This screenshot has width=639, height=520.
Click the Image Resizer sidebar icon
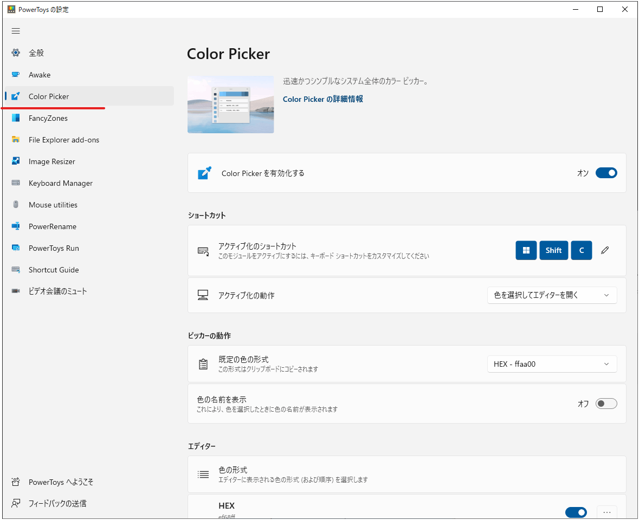point(16,161)
